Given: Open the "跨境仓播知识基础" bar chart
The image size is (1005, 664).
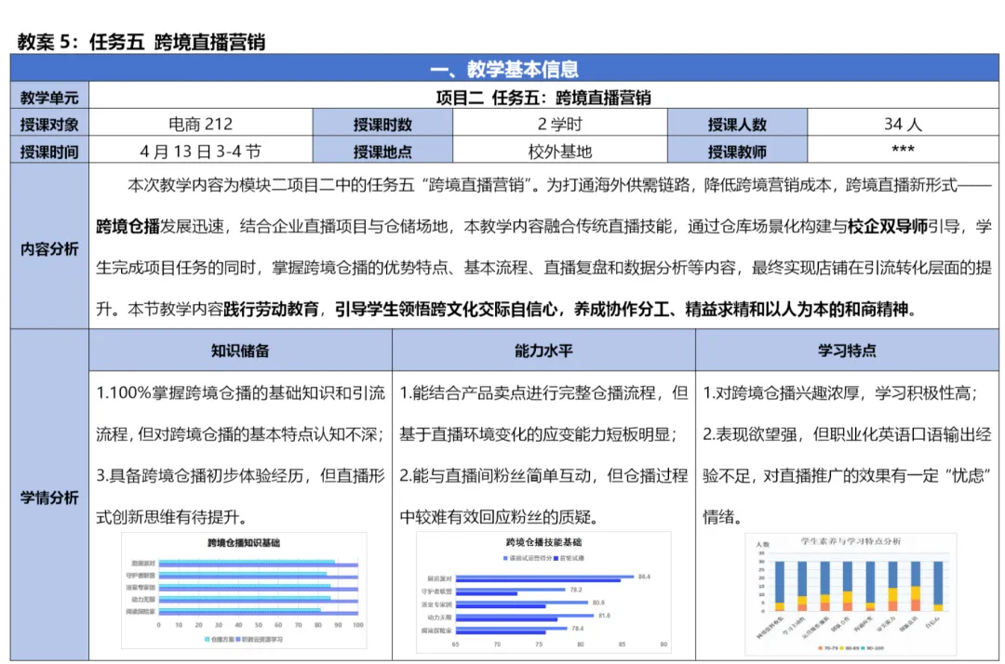Looking at the screenshot, I should tap(244, 590).
